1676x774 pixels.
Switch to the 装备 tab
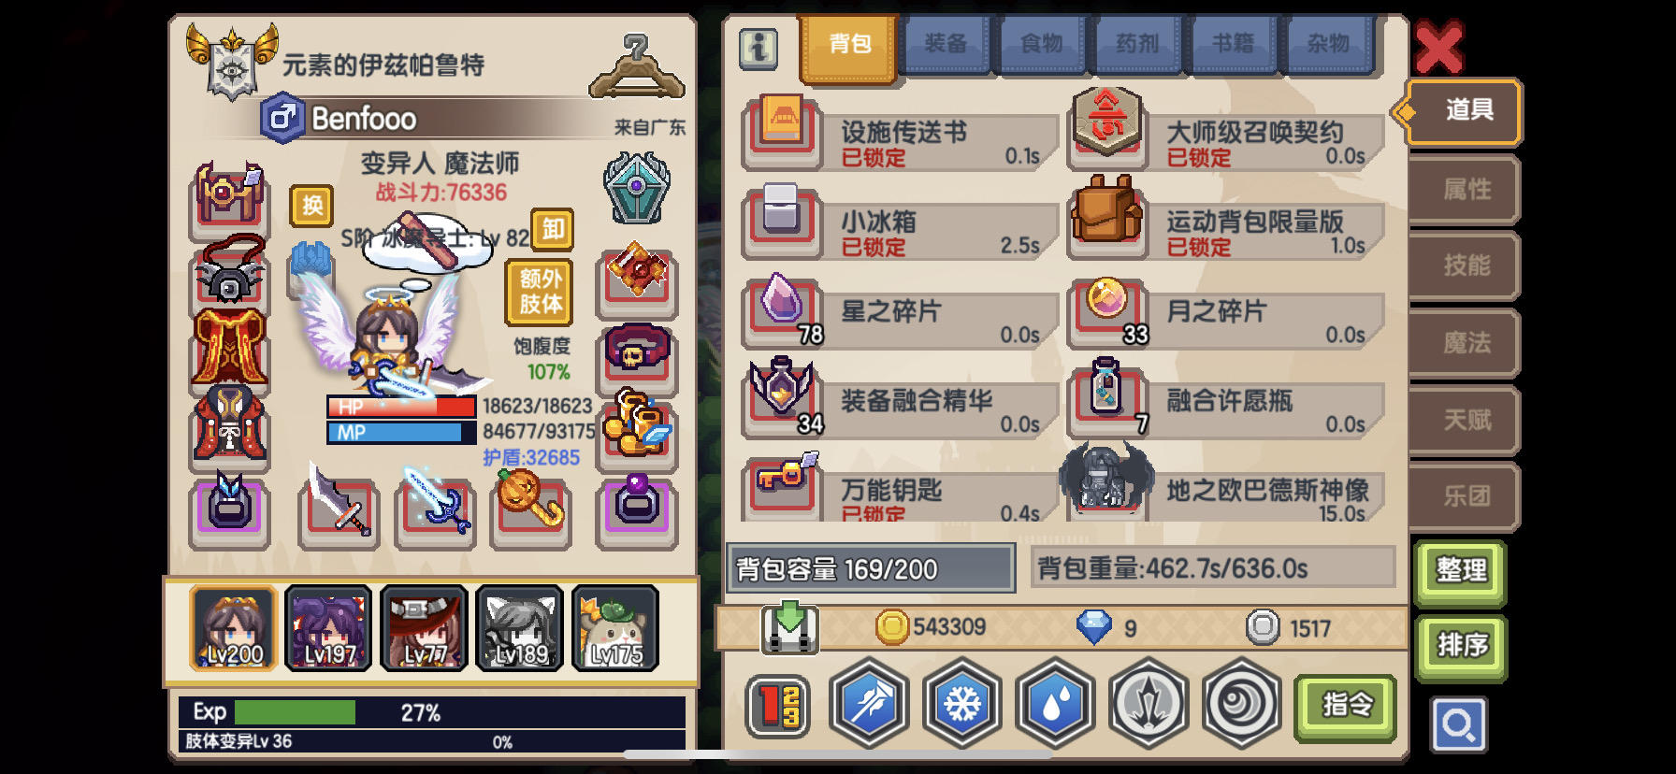(x=946, y=44)
